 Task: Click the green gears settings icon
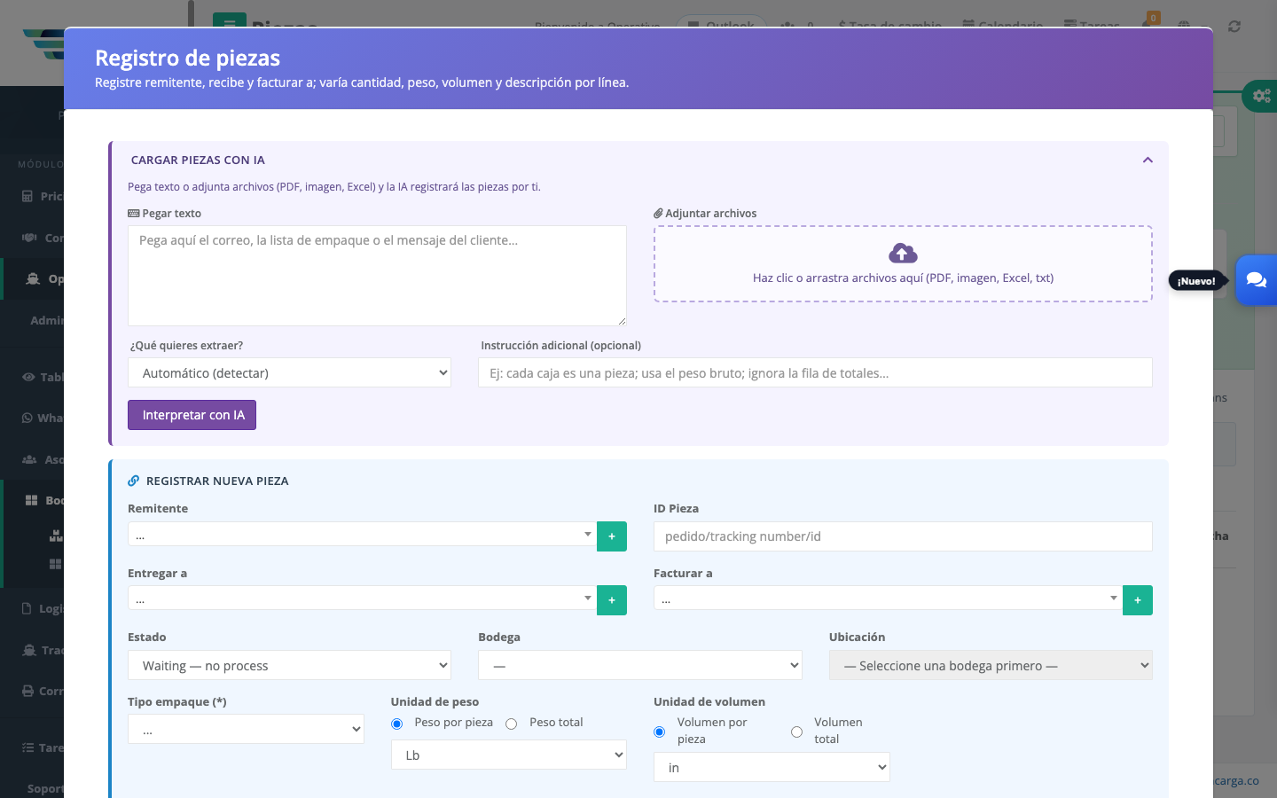click(x=1261, y=96)
